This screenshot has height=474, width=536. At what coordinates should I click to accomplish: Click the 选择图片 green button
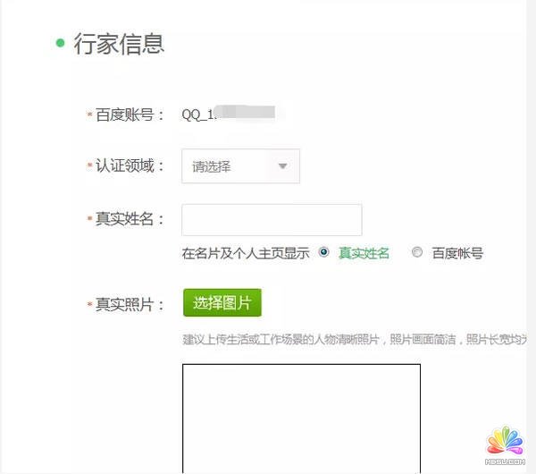pyautogui.click(x=222, y=302)
